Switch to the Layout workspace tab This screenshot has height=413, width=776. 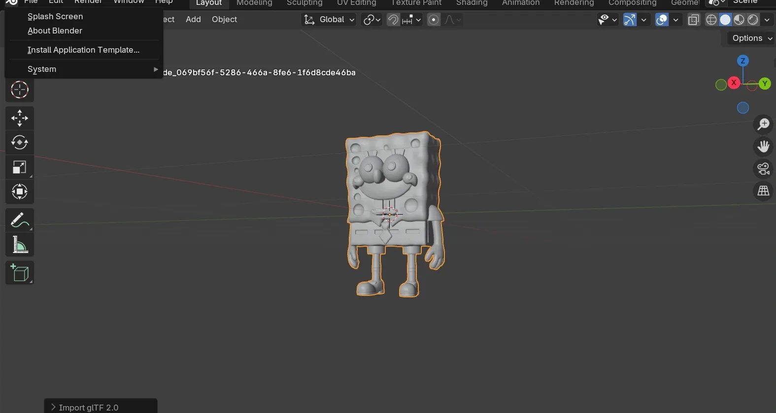click(209, 3)
